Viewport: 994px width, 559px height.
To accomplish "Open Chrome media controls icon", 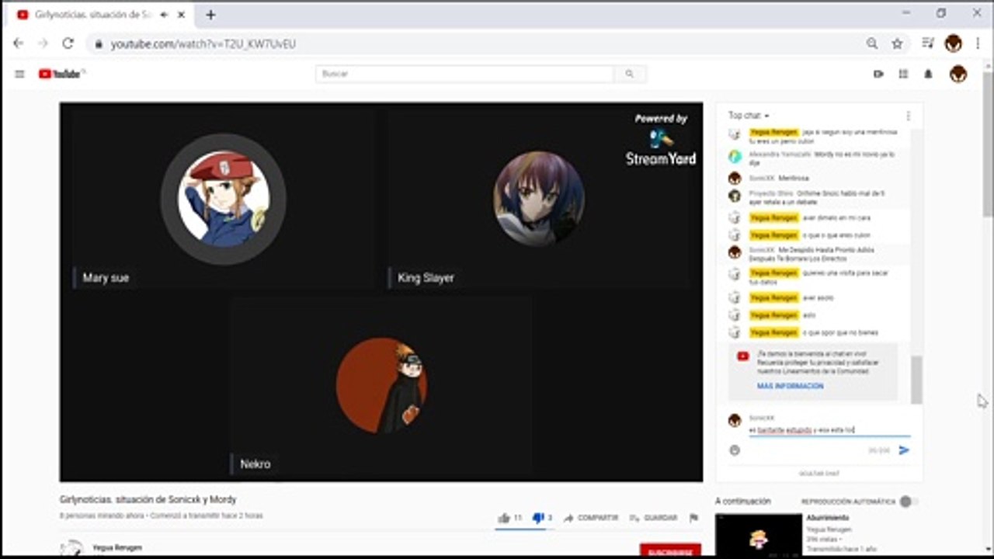I will coord(928,43).
